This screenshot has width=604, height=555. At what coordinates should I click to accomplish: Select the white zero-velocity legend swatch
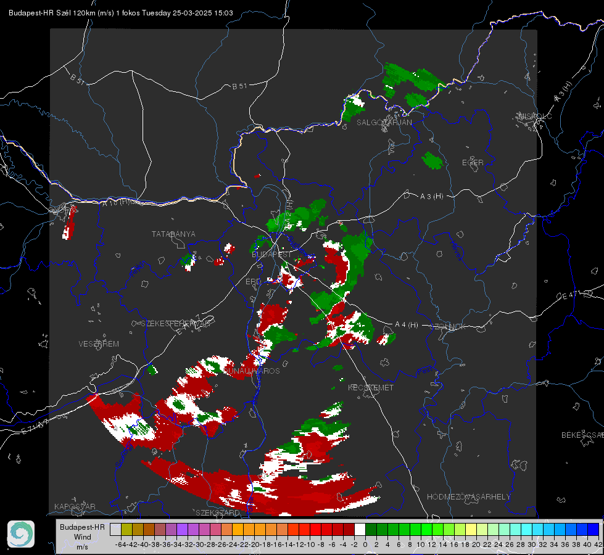point(360,529)
